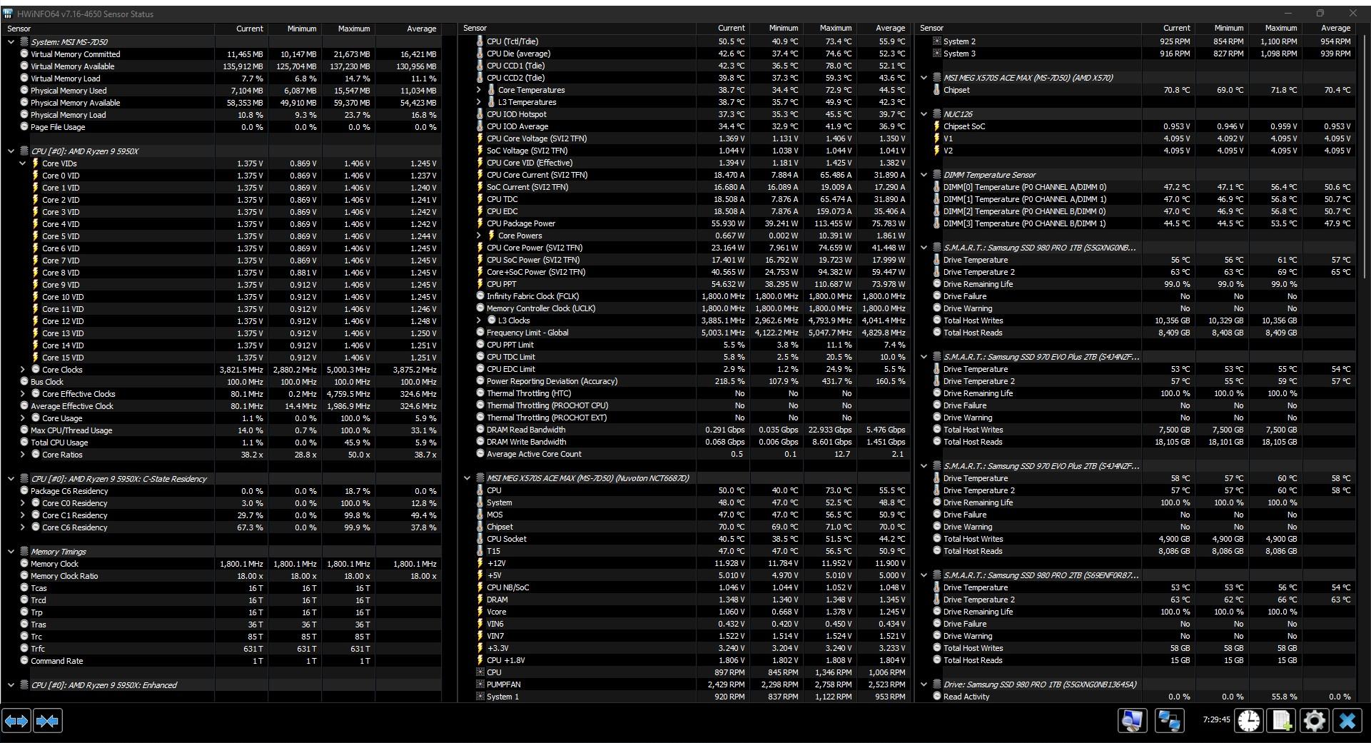Start logging with the sheet plus icon
1371x743 pixels.
[x=1282, y=721]
